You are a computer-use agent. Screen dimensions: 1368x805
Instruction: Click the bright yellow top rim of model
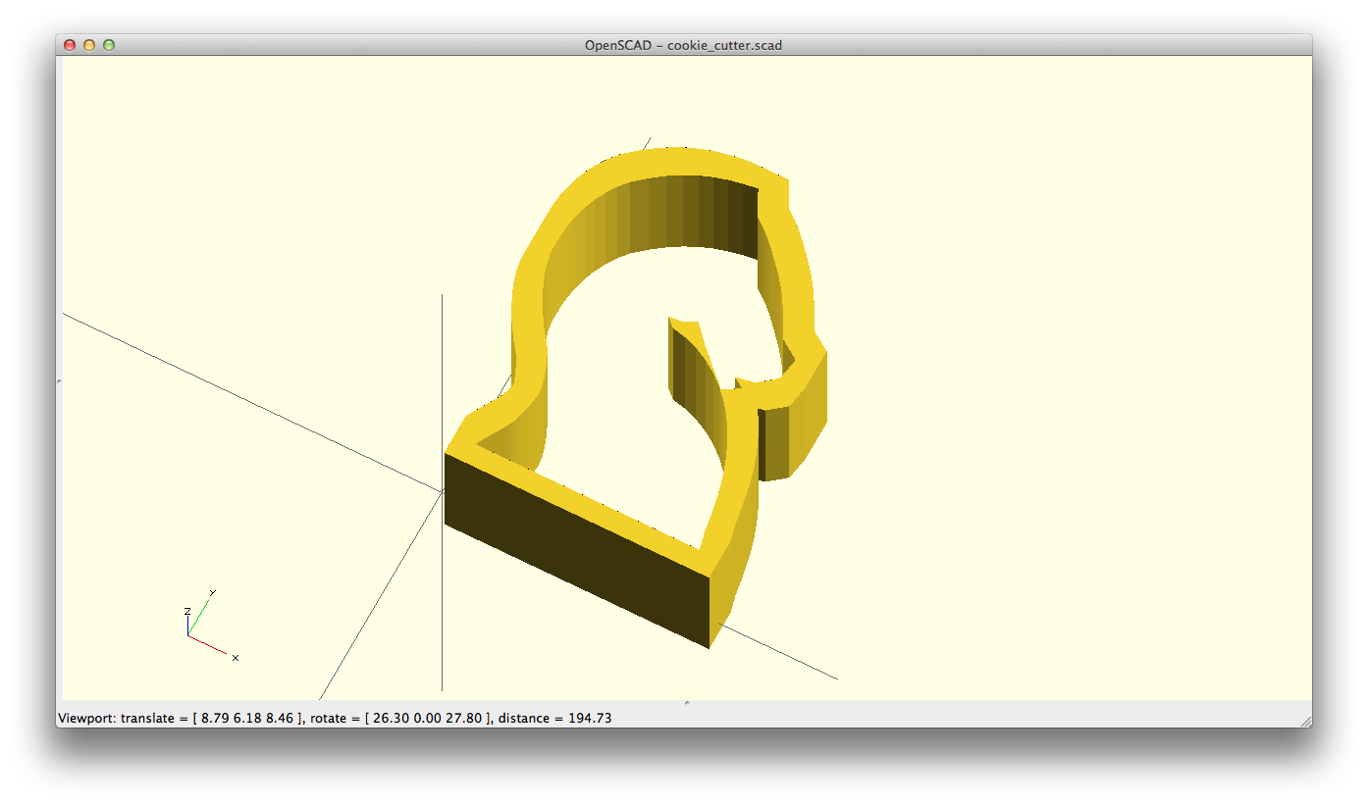pyautogui.click(x=608, y=512)
